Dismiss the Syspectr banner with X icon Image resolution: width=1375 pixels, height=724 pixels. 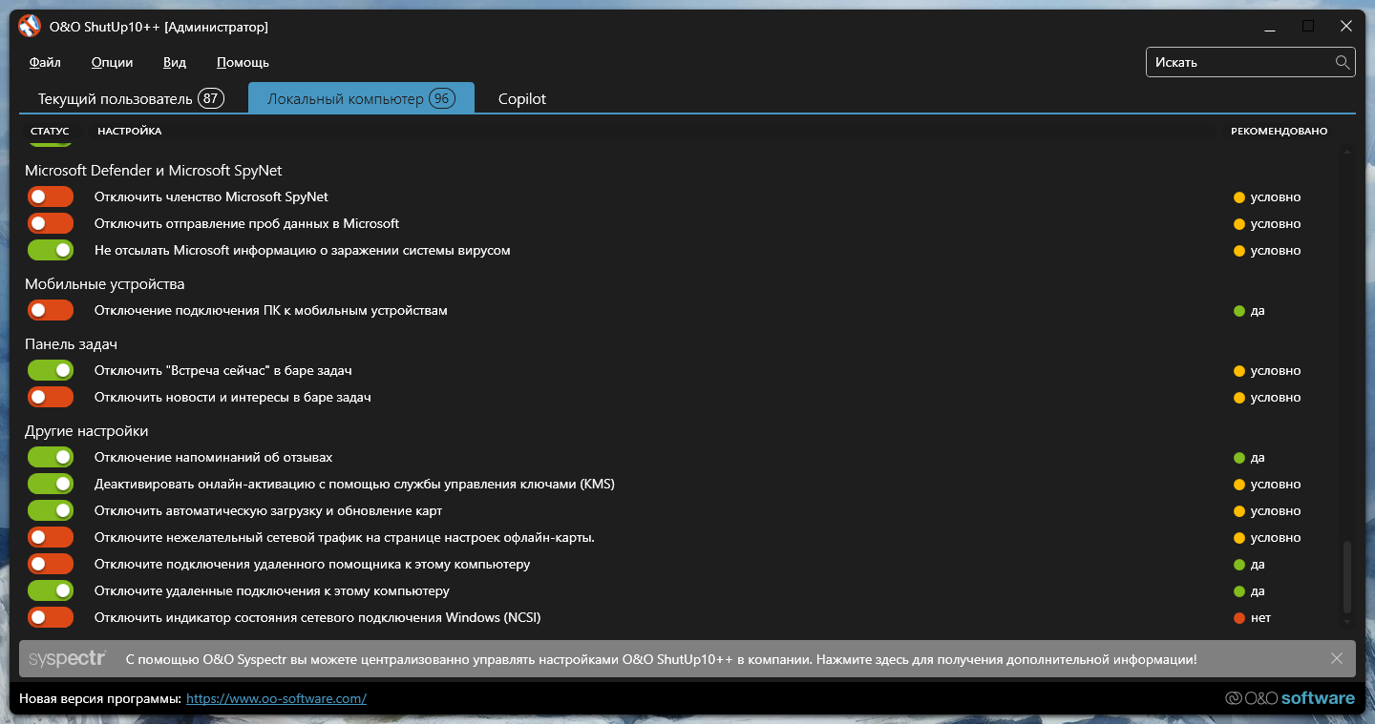[1337, 659]
